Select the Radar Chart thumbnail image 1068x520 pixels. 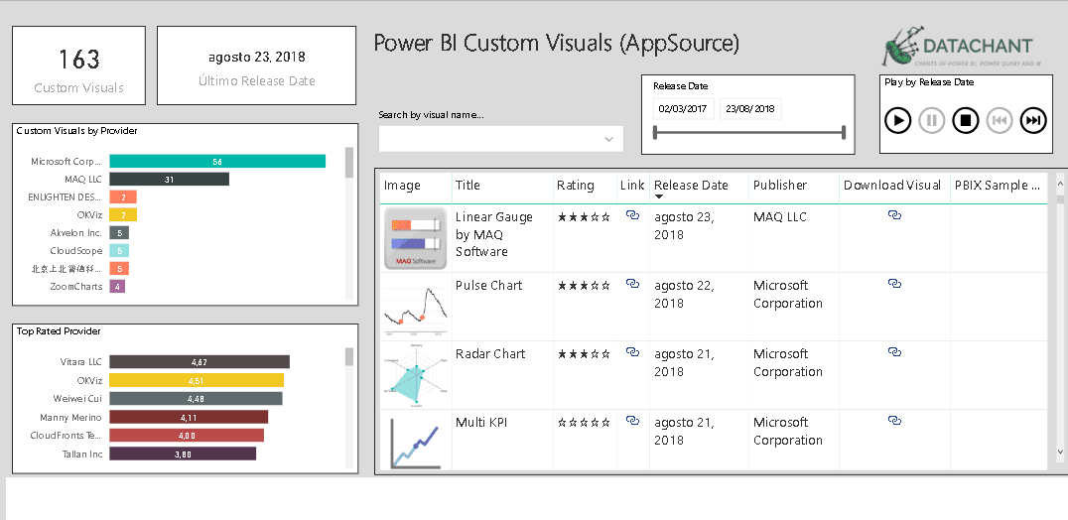[x=416, y=375]
